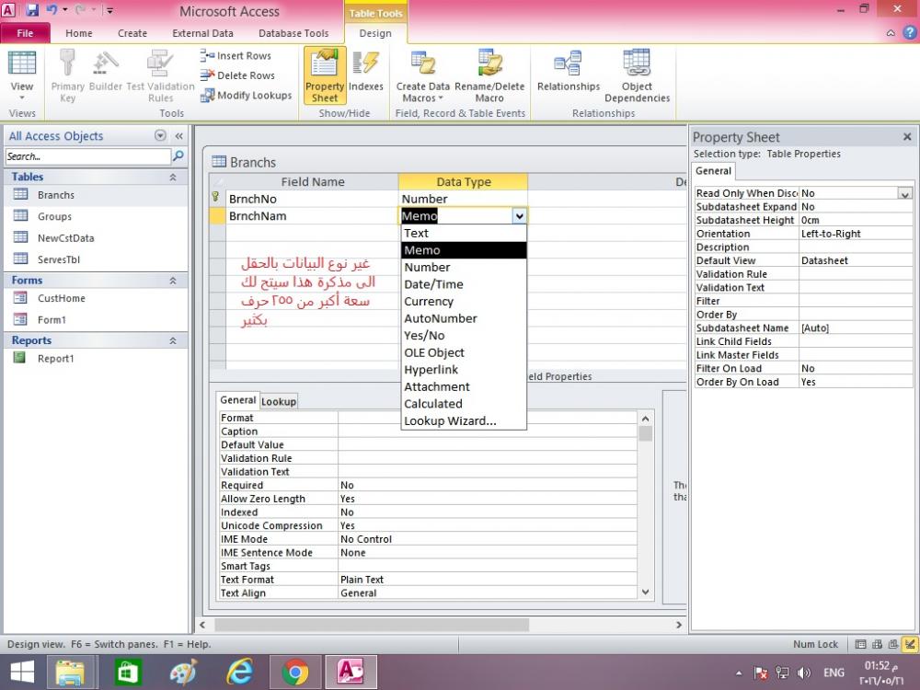Delete Rows from the table design
920x690 pixels.
pos(237,75)
